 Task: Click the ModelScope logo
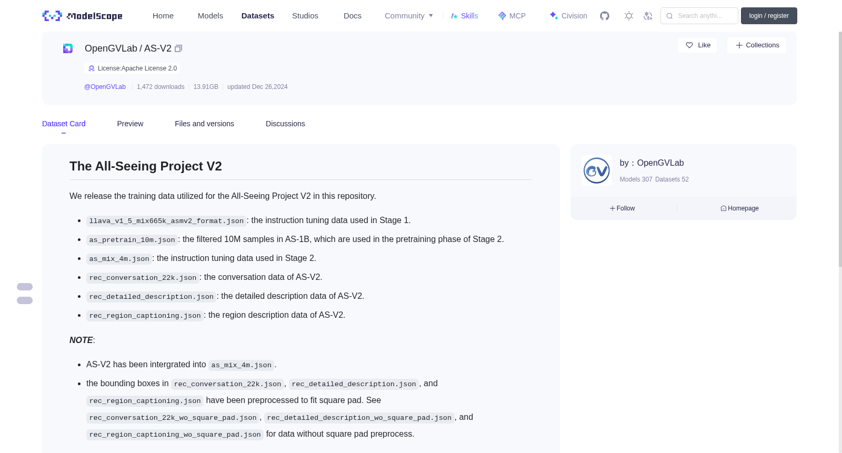(82, 16)
